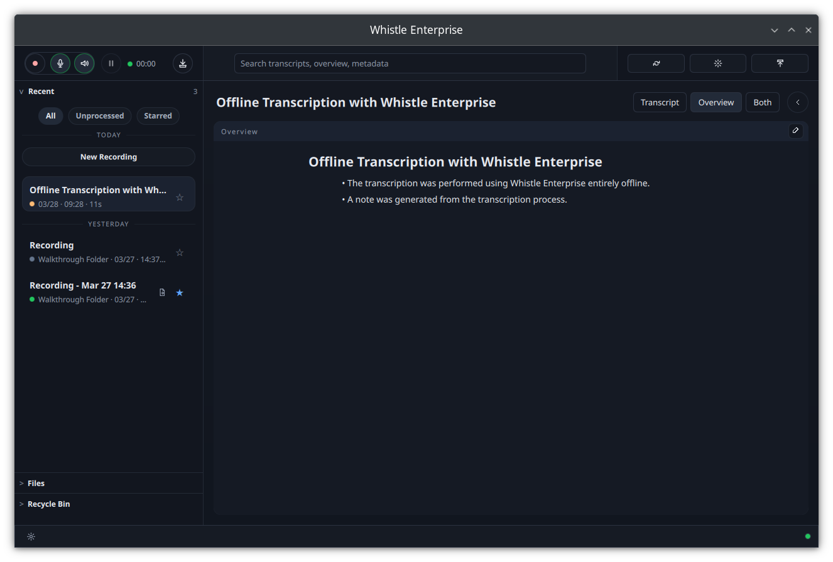Toggle the speaker audio source icon
Screen dimensions: 833x562
(x=84, y=63)
